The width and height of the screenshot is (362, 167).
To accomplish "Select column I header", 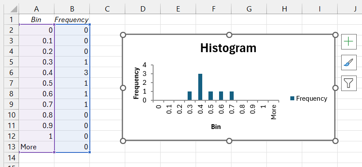I will (x=320, y=9).
